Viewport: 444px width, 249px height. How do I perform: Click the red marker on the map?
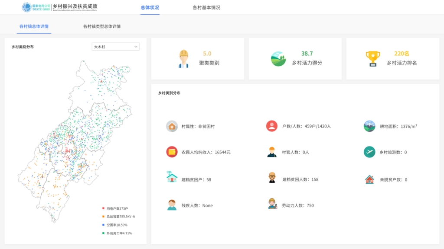point(68,150)
